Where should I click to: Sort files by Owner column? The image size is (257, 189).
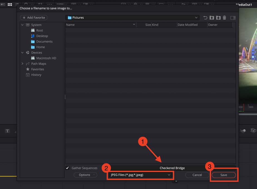(x=220, y=25)
